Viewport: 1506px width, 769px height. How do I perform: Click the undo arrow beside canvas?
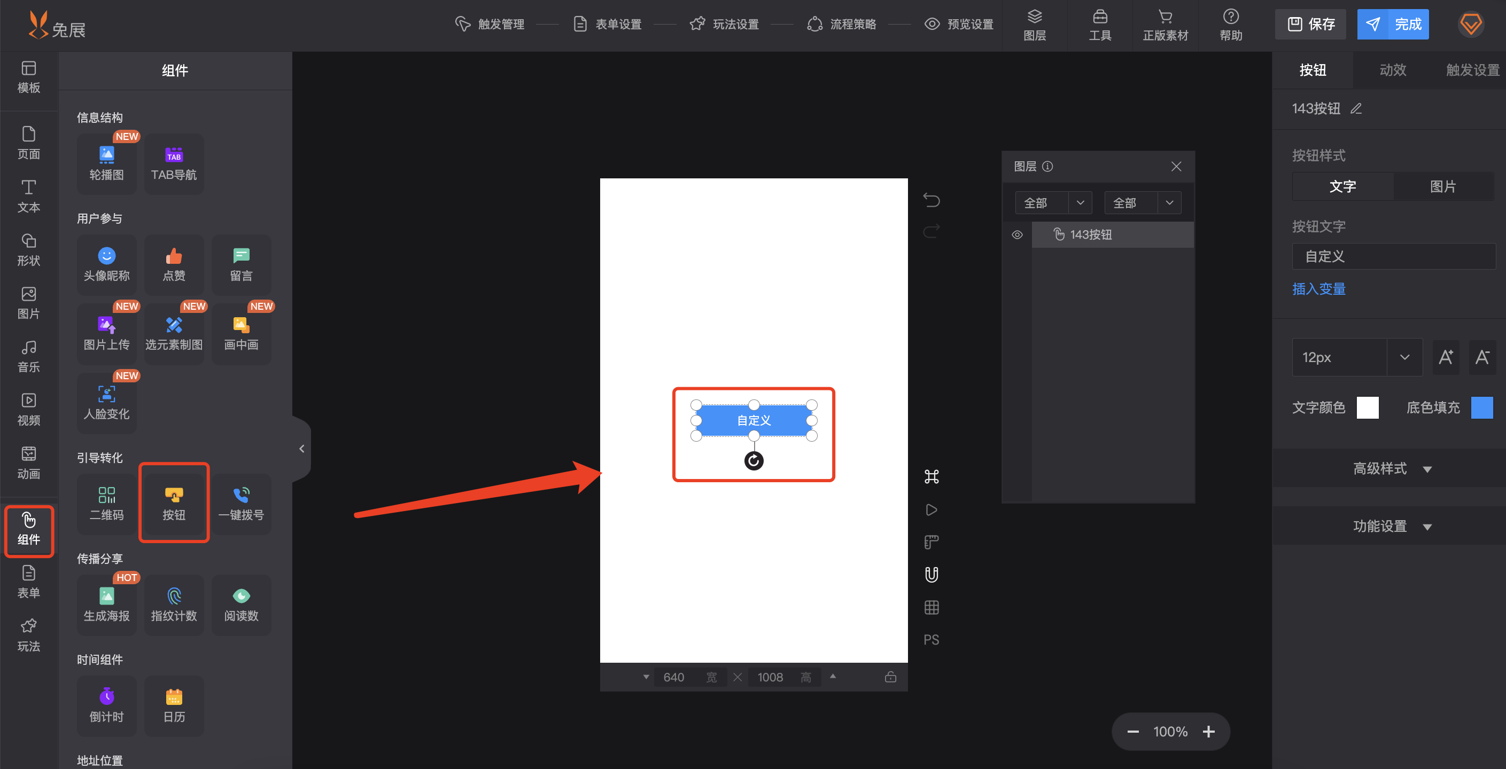point(931,200)
